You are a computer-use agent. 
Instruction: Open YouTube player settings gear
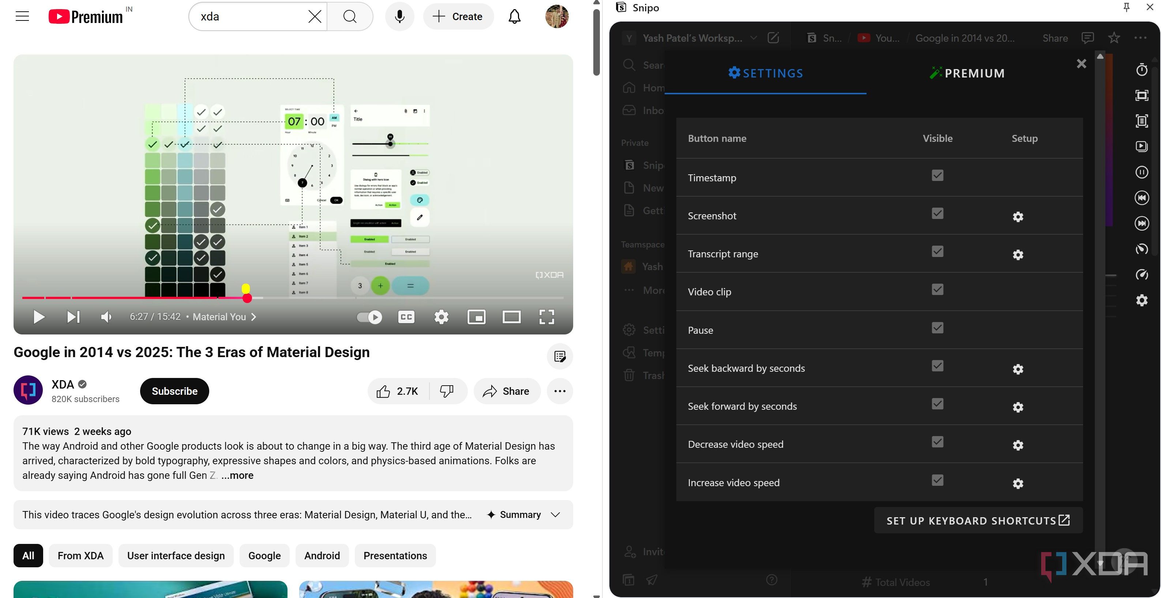coord(441,317)
